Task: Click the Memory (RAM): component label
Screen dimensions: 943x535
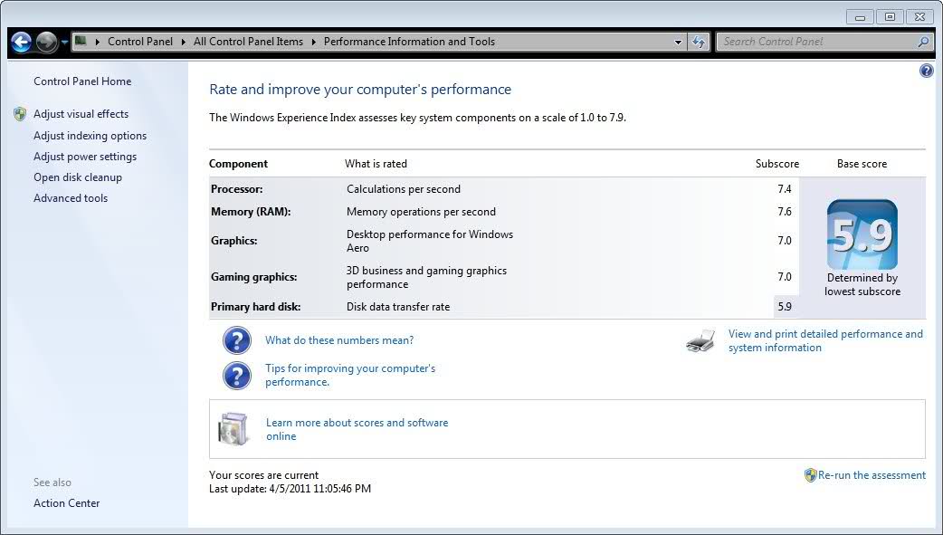Action: (251, 212)
